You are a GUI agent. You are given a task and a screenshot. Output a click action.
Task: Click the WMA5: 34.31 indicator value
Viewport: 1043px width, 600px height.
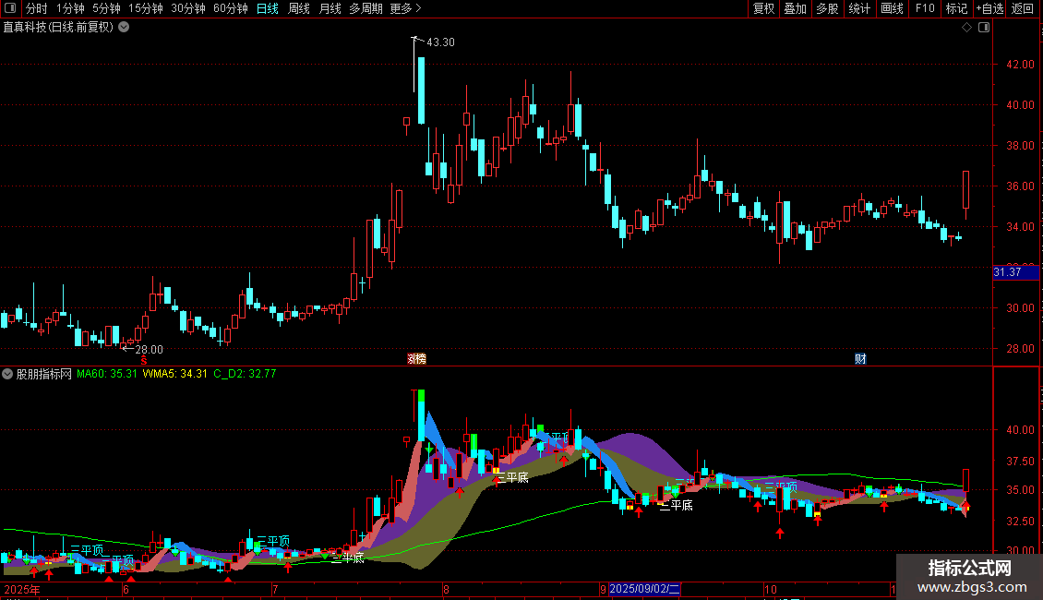(175, 374)
